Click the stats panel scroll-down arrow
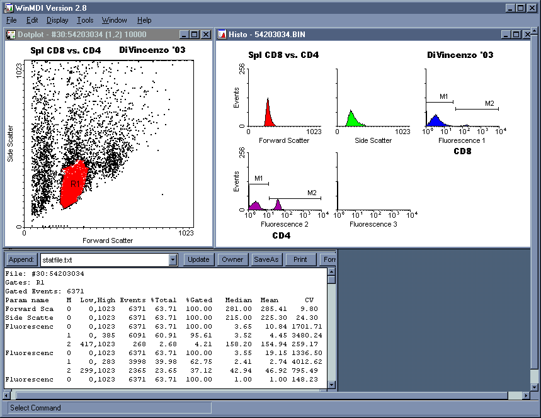Screen dimensions: 541x418 point(331,385)
